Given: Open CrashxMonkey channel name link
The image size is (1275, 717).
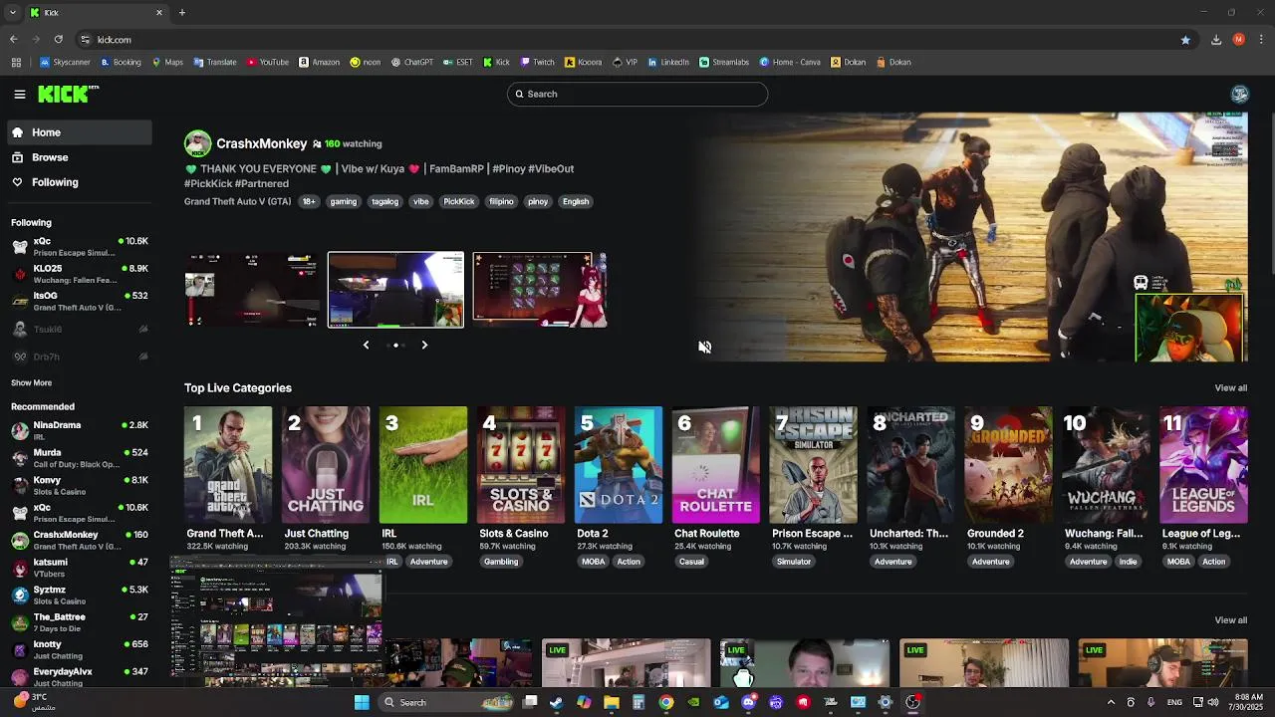Looking at the screenshot, I should [x=261, y=143].
